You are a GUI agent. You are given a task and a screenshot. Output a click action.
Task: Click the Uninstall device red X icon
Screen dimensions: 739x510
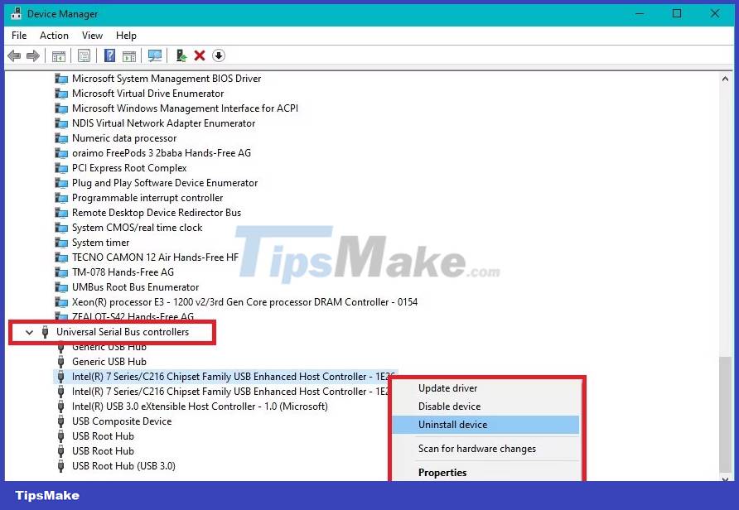[200, 55]
